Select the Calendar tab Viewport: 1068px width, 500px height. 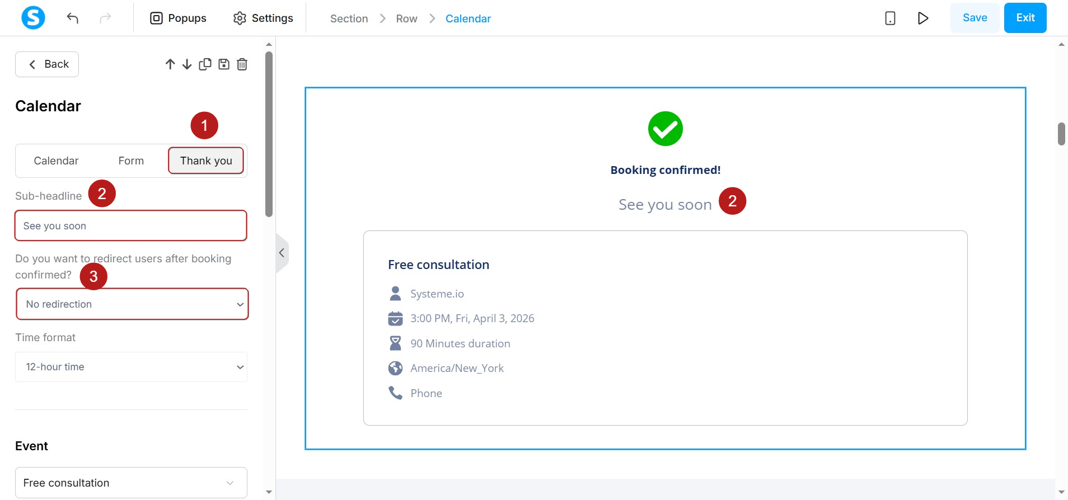tap(56, 161)
